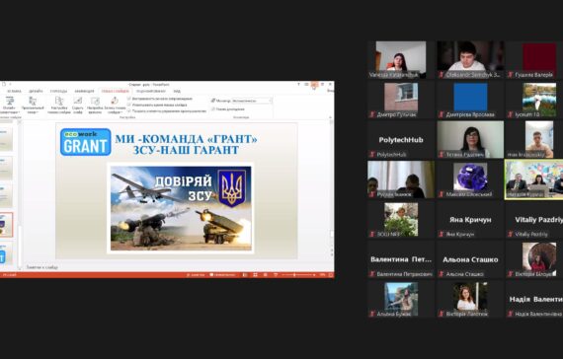Click the Comments button in status bar

point(222,275)
